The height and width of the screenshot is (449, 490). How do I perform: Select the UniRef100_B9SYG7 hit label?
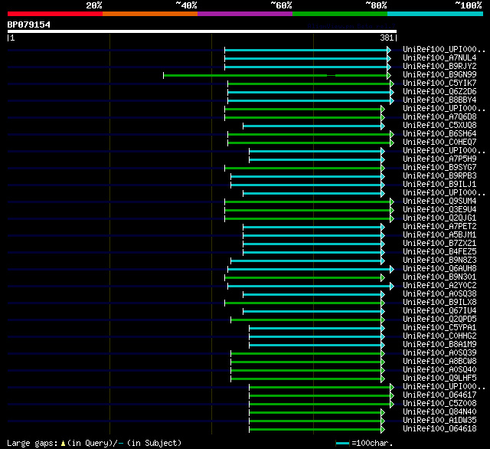pyautogui.click(x=439, y=168)
